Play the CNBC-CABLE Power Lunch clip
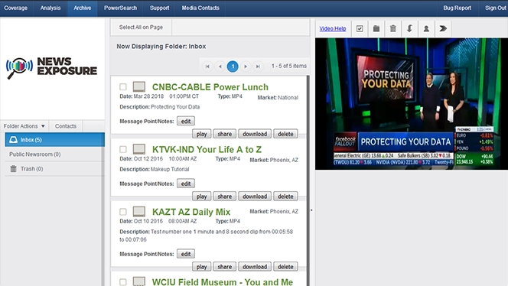 coord(201,134)
